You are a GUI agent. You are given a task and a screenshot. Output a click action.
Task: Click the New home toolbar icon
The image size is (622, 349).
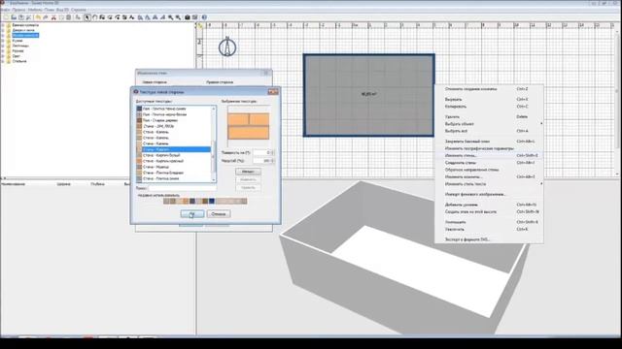[x=6, y=17]
